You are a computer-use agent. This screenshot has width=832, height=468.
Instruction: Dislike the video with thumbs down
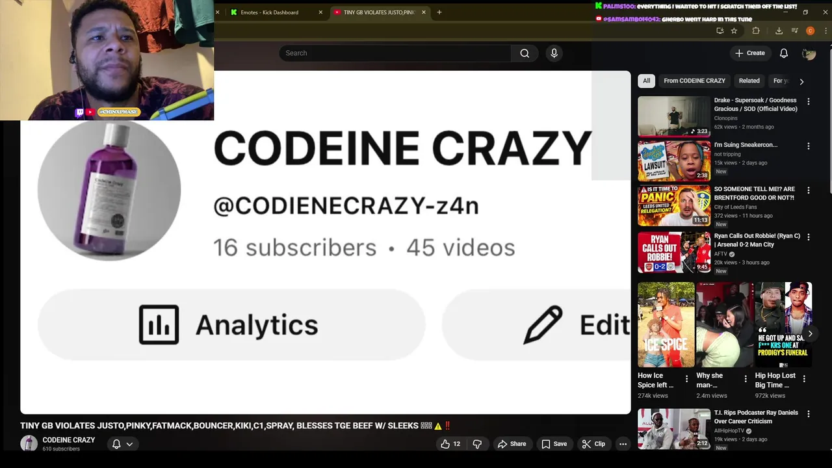tap(477, 444)
